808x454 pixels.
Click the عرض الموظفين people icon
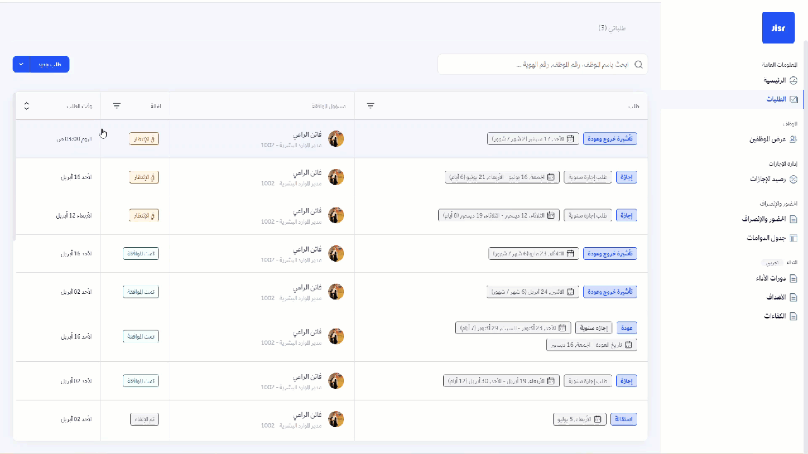click(793, 139)
